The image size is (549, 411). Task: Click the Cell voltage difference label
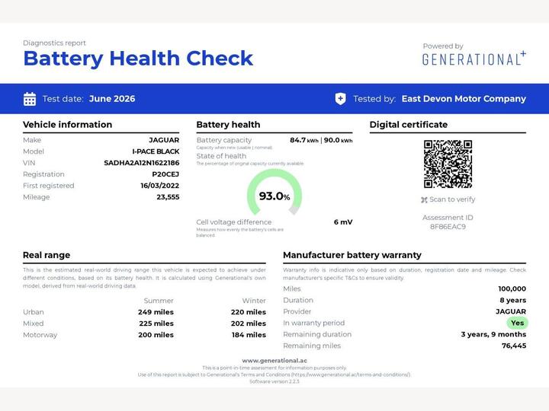click(x=234, y=222)
